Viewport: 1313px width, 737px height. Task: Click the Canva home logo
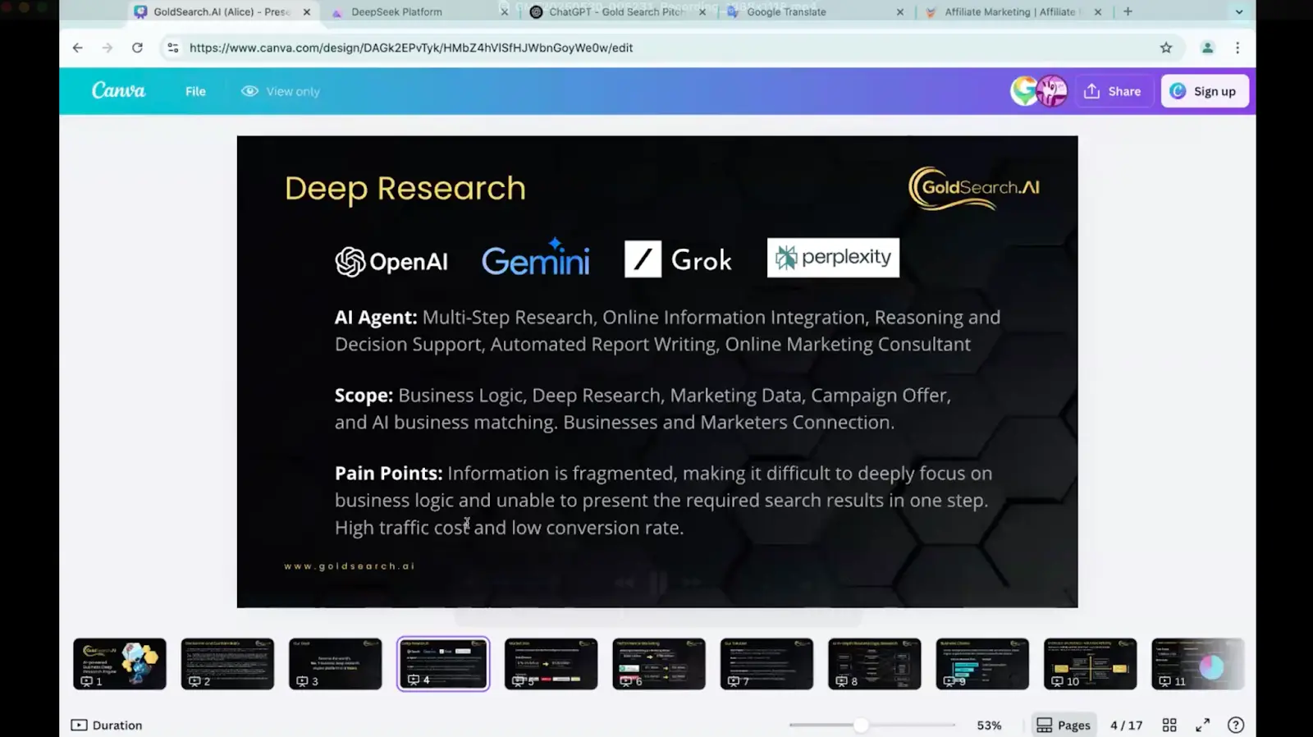118,91
